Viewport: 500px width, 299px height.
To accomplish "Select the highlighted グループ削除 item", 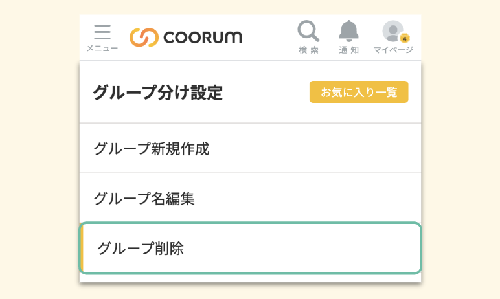I will click(x=141, y=248).
